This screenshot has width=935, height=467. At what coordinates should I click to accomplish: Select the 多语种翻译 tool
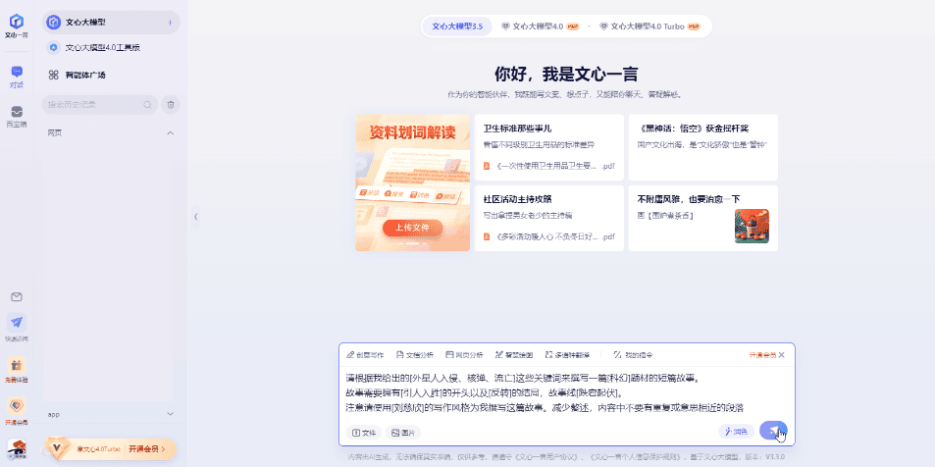(x=567, y=355)
